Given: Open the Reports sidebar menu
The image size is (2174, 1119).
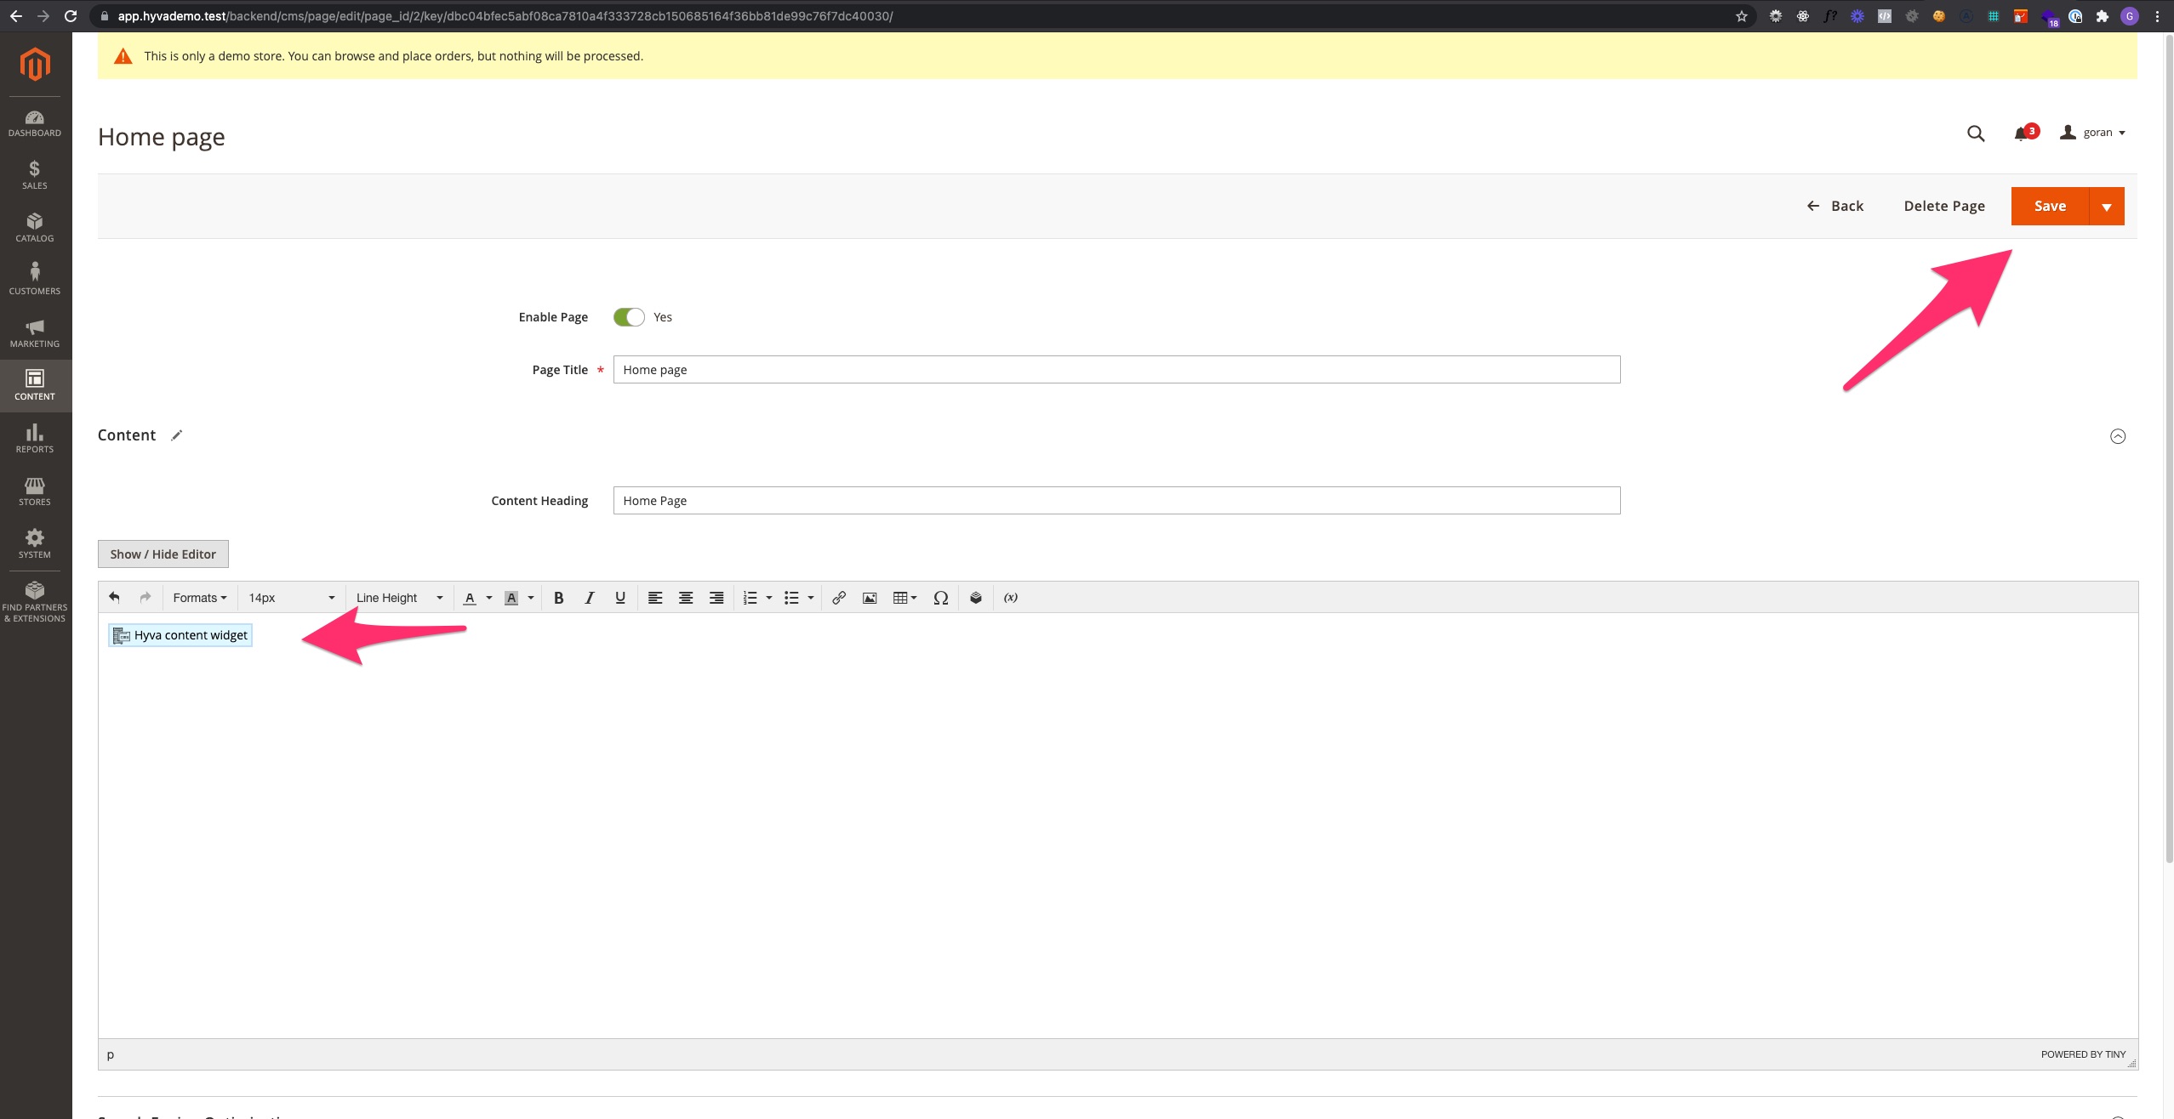Looking at the screenshot, I should 35,439.
